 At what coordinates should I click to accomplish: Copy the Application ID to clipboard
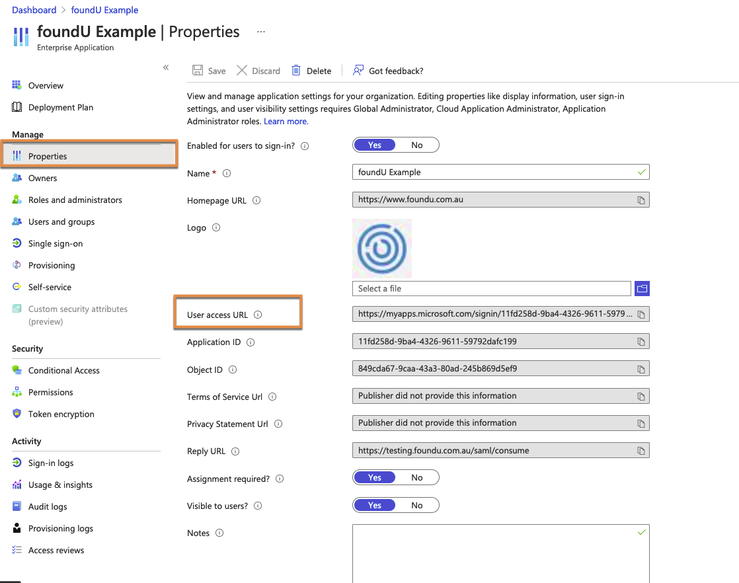tap(641, 342)
